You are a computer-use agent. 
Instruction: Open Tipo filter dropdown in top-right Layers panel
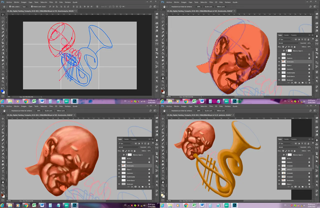[x=285, y=39]
